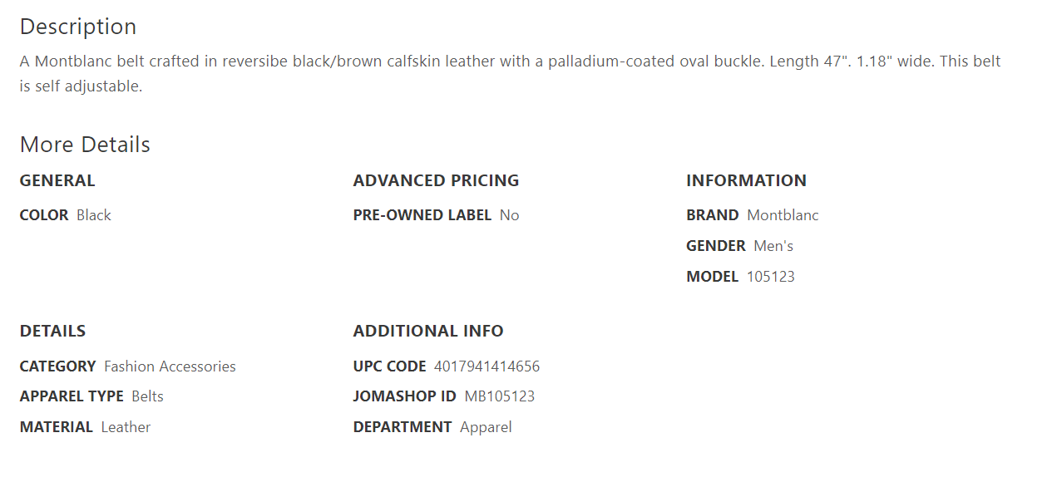1052x477 pixels.
Task: Click the Leather material value
Action: [x=126, y=427]
